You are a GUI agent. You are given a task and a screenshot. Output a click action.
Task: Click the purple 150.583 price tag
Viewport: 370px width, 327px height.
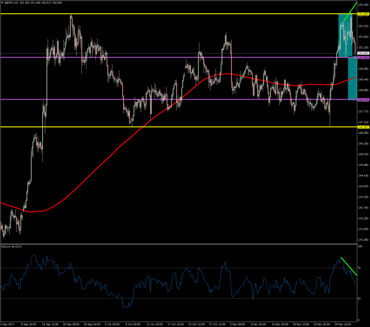[363, 57]
